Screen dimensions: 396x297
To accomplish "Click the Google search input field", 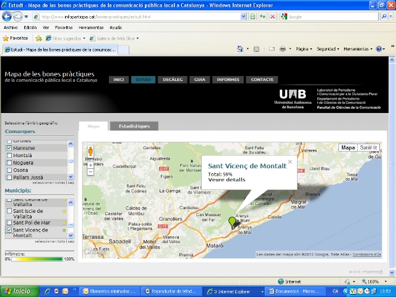I will 332,17.
